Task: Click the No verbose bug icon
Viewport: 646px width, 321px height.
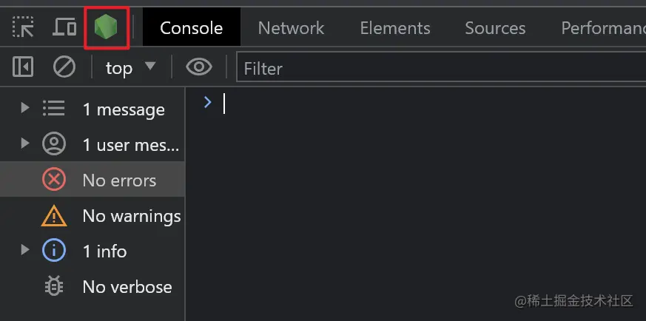Action: click(54, 287)
